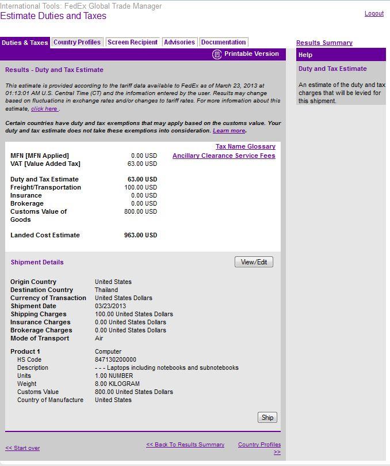This screenshot has width=390, height=466.
Task: Click the Logout link
Action: pyautogui.click(x=374, y=14)
